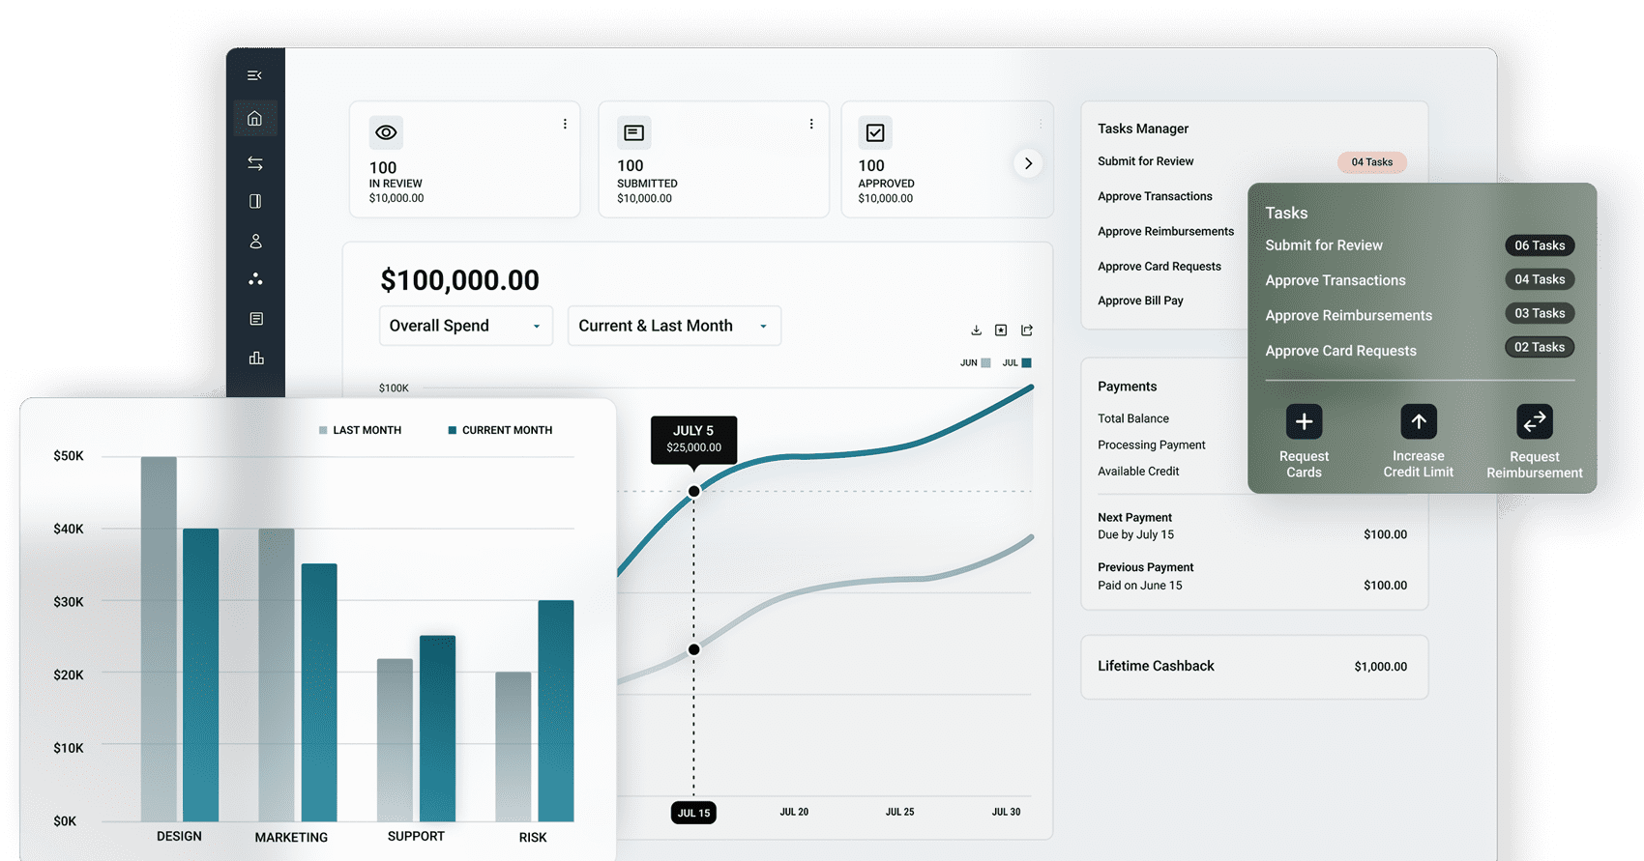Image resolution: width=1644 pixels, height=861 pixels.
Task: Open the document list sidebar icon
Action: pos(256,319)
